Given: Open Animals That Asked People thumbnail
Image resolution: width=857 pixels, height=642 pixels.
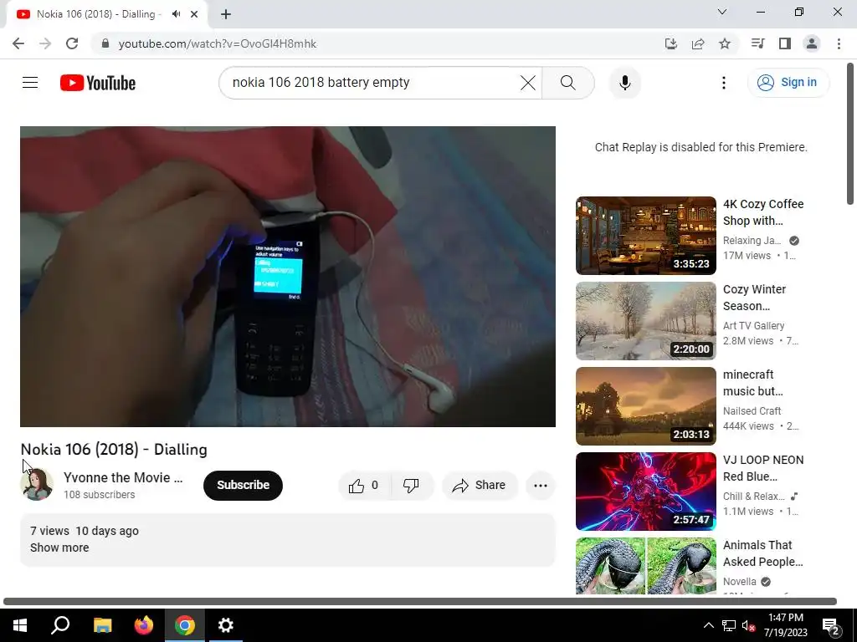Looking at the screenshot, I should (x=645, y=566).
